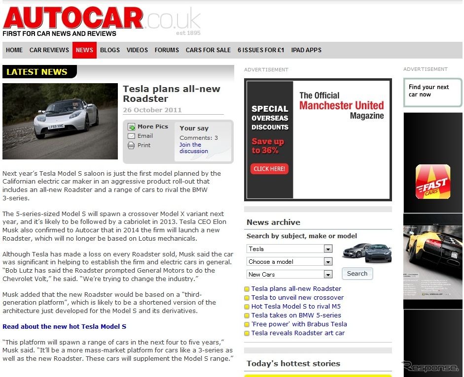Click the Print printer icon

pos(131,146)
